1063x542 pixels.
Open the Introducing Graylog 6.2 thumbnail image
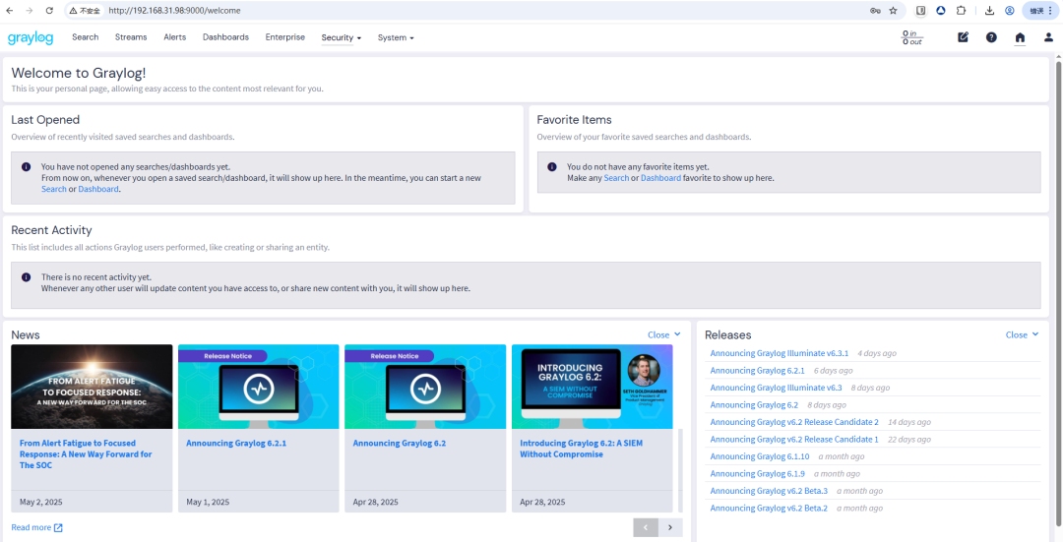click(592, 387)
